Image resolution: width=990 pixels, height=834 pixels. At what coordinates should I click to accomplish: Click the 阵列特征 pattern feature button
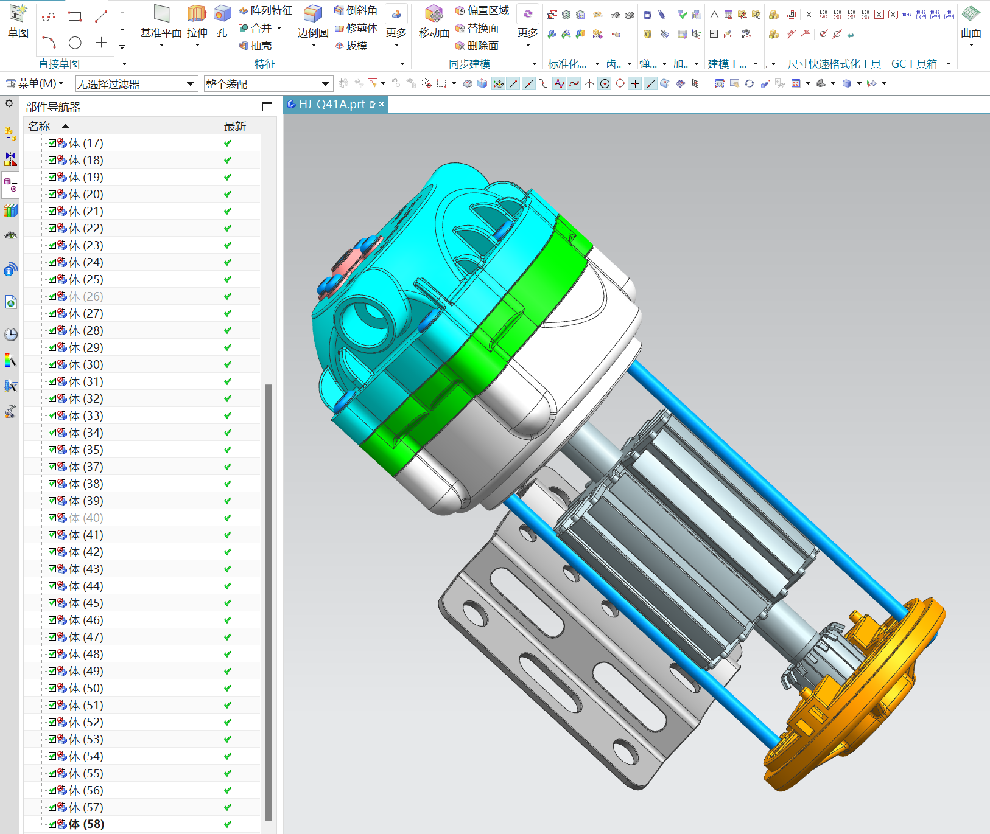(265, 10)
